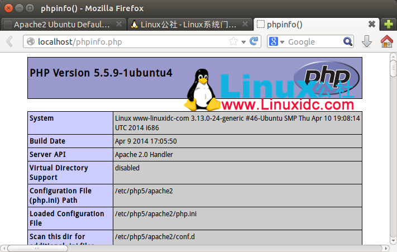
Task: Click the magnifier search icon
Action: click(348, 41)
